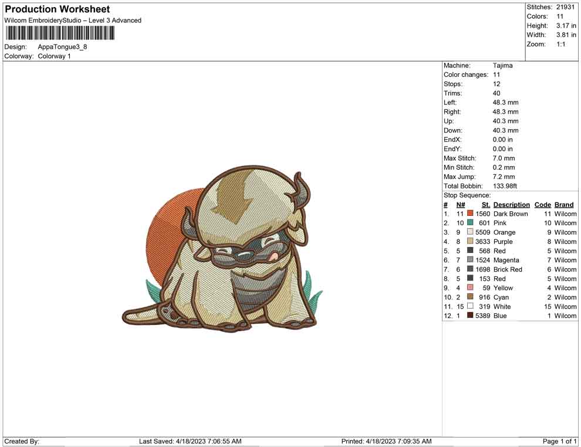Click the Right value 48.3 mm

[x=506, y=112]
